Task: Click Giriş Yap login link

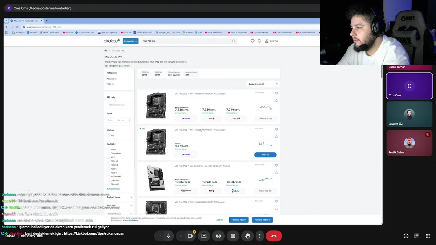Action: pyautogui.click(x=271, y=41)
